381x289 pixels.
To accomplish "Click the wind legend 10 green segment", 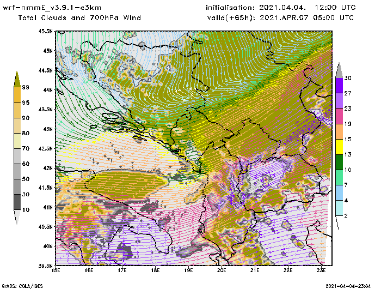I will pyautogui.click(x=339, y=177).
